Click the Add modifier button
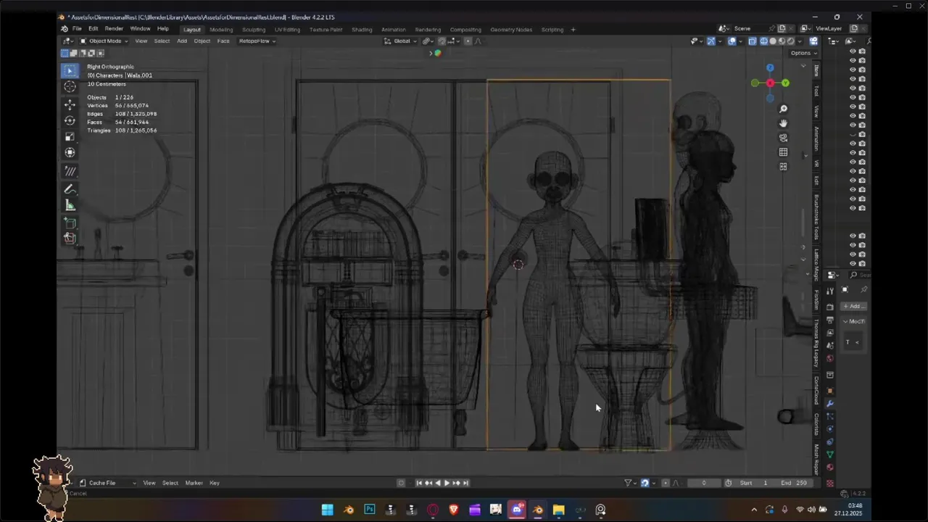This screenshot has height=522, width=928. click(x=853, y=306)
